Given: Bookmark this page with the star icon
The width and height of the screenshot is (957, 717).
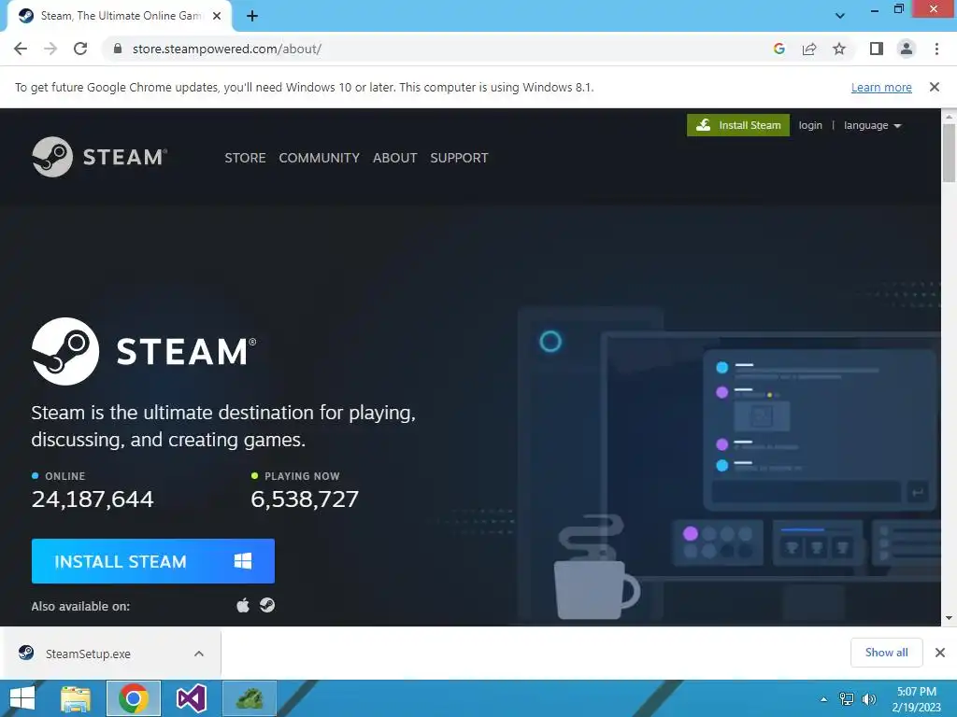Looking at the screenshot, I should click(839, 49).
